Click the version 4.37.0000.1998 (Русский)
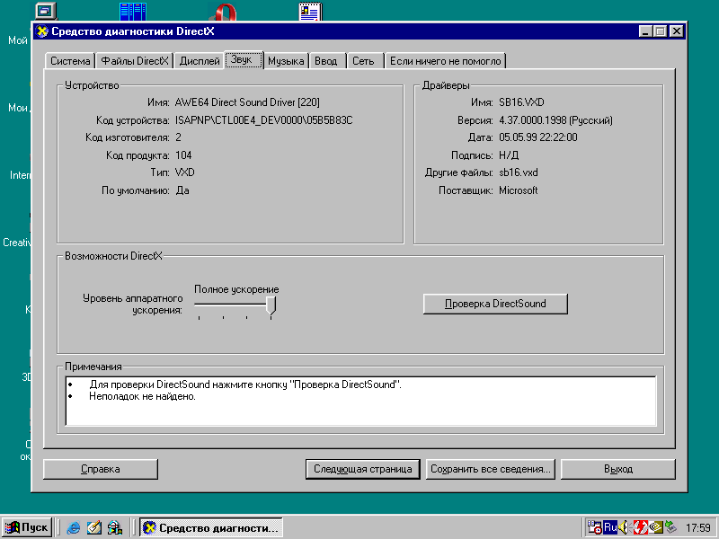719x539 pixels. (x=555, y=120)
